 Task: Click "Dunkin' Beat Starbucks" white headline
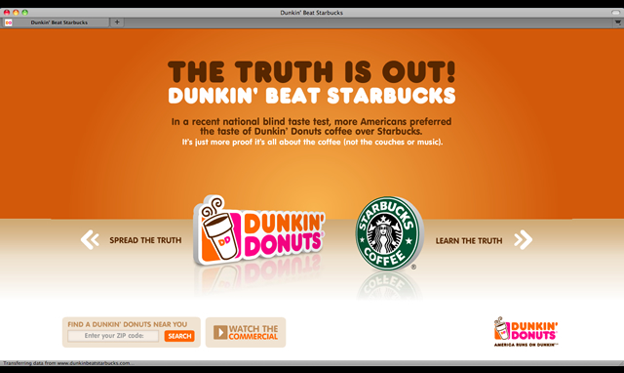coord(312,96)
